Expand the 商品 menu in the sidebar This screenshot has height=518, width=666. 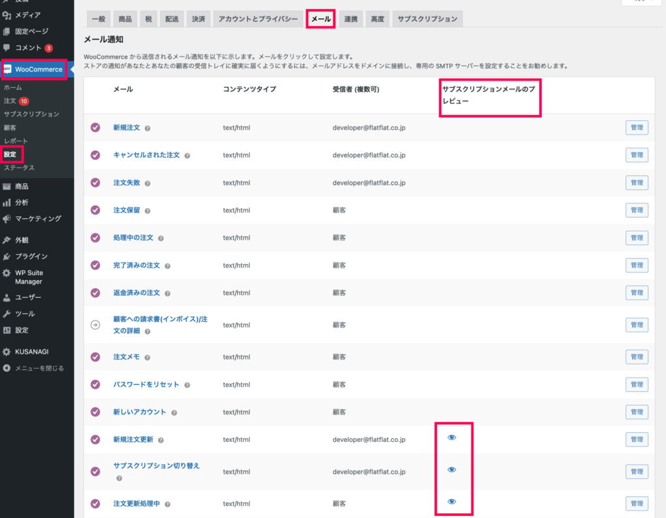coord(21,186)
